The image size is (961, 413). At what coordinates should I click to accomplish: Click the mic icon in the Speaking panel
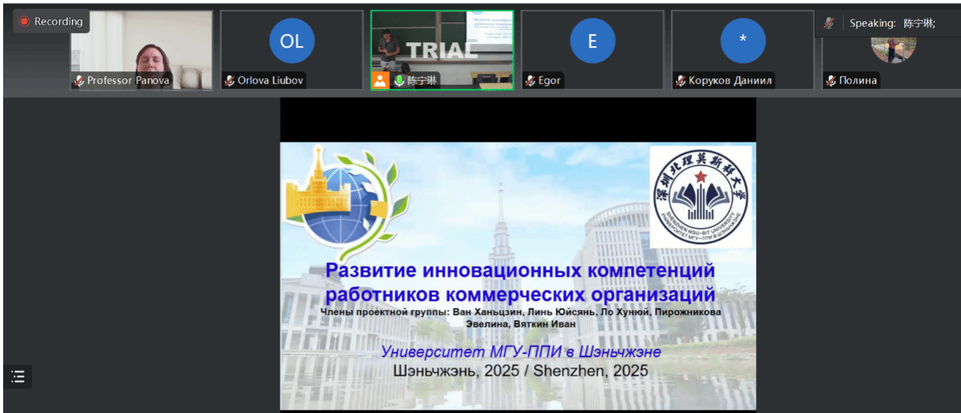pos(829,23)
